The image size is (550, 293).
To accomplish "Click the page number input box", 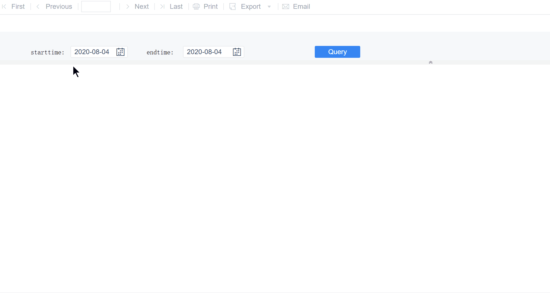I will point(96,6).
